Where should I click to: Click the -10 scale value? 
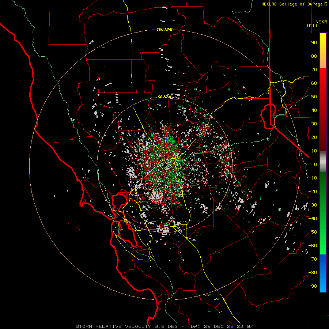tap(313, 178)
